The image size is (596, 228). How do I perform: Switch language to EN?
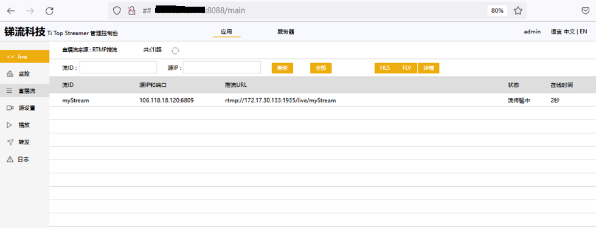[583, 32]
